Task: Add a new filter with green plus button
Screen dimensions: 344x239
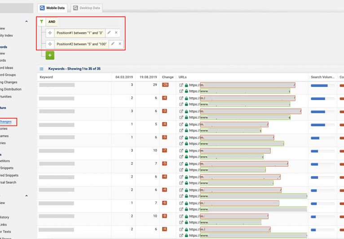Action: click(x=49, y=55)
